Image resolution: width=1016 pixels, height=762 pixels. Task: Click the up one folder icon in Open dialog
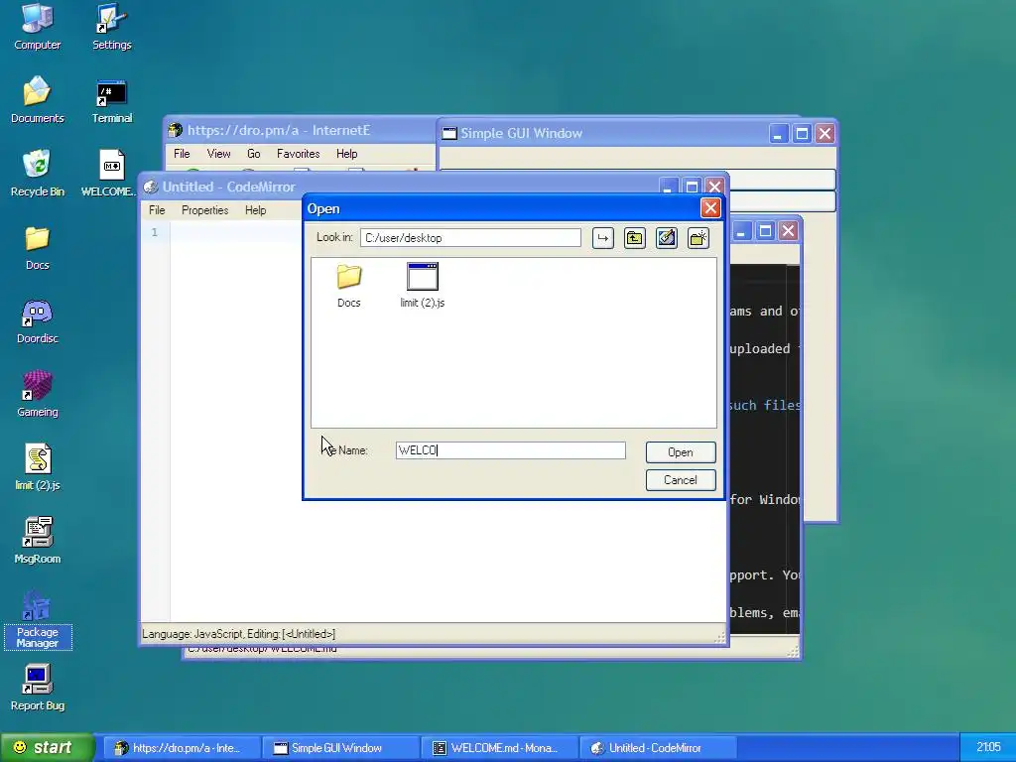pos(634,238)
